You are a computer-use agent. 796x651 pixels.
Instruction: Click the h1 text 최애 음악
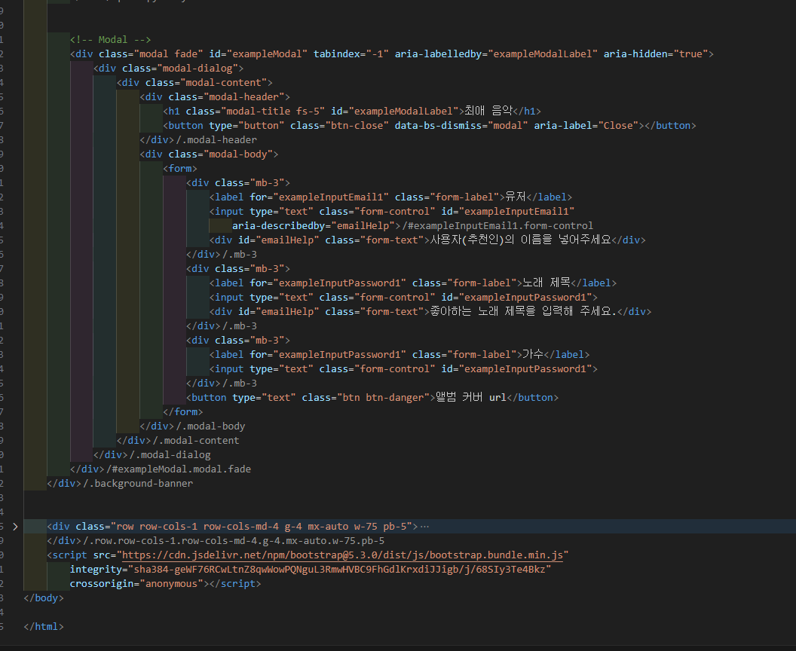pyautogui.click(x=488, y=111)
